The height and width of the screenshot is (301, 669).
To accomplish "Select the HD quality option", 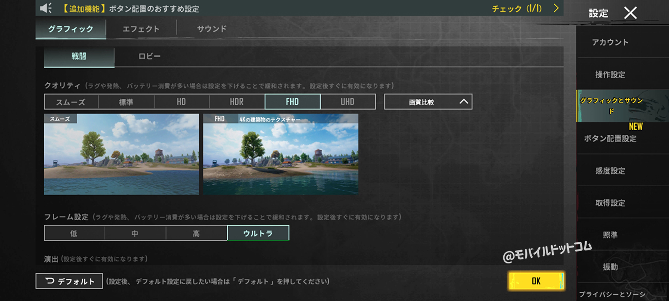I will click(x=181, y=102).
